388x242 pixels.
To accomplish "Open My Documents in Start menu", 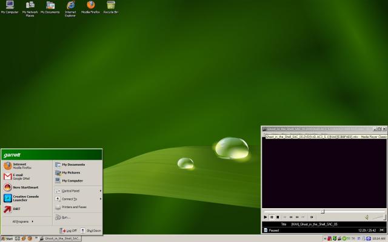I will tap(78, 165).
